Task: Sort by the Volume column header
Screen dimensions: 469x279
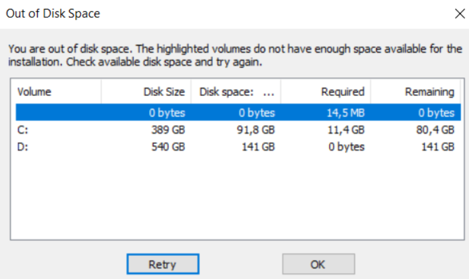Action: [x=56, y=92]
